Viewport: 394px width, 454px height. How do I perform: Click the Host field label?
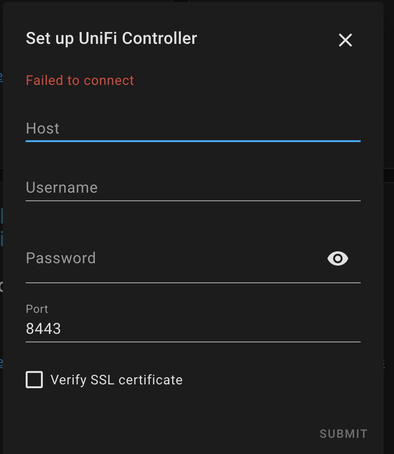(x=42, y=128)
